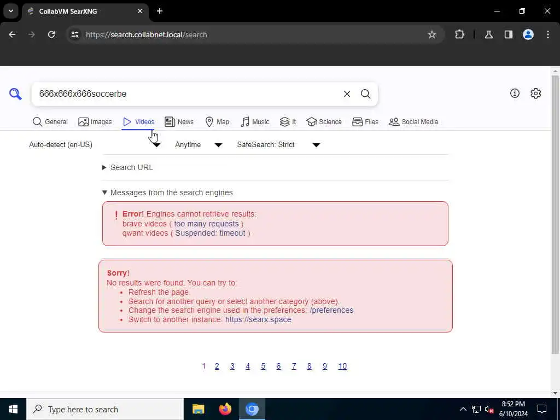Go back with browser back arrow
This screenshot has height=420, width=560.
coord(12,34)
